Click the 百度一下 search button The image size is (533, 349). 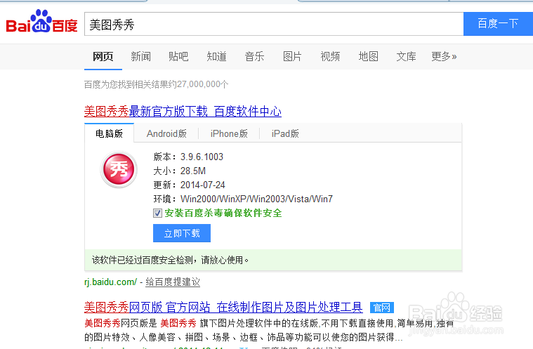(498, 24)
